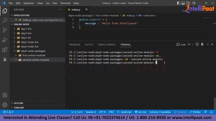Click the Spaces: 4 indentation setting
216x121 pixels.
click(91, 112)
